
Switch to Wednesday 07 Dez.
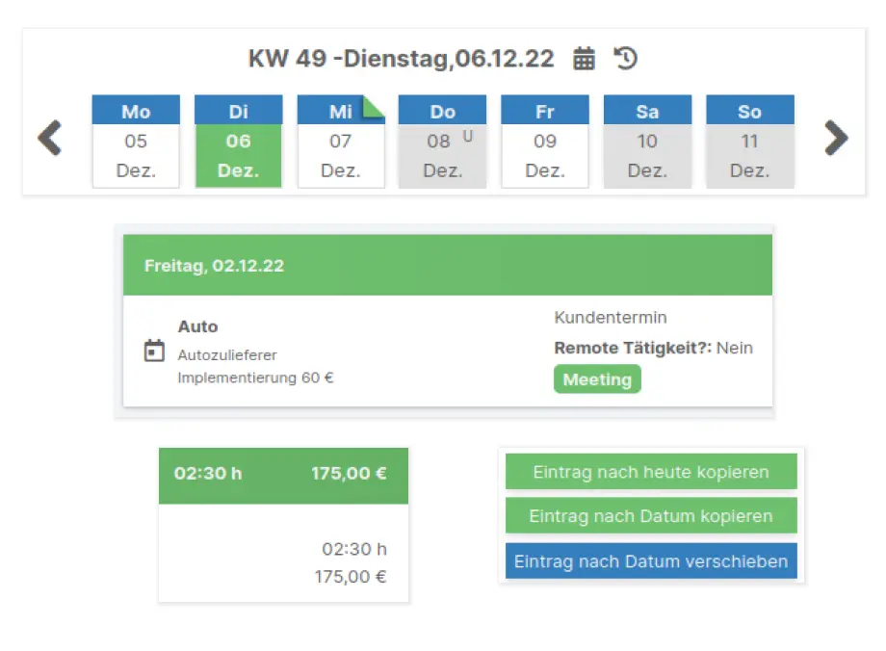click(x=340, y=154)
